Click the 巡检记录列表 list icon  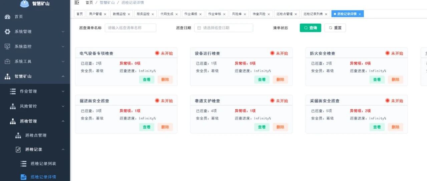pos(23,164)
